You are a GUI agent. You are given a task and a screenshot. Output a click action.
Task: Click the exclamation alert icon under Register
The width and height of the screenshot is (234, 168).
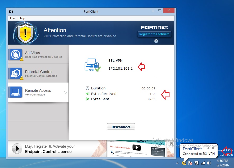[x=156, y=41]
